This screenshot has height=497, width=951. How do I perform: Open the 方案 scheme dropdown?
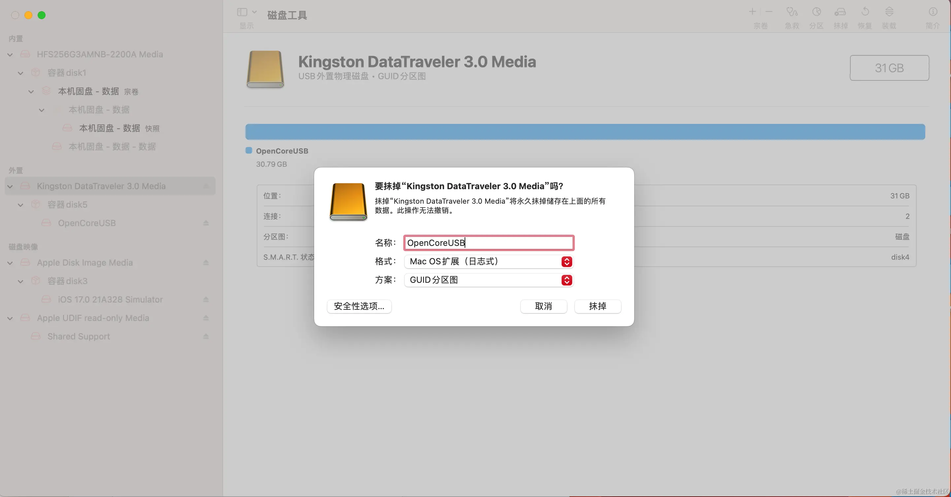pos(567,280)
